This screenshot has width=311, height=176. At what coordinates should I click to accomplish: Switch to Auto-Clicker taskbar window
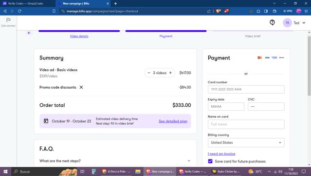[x=226, y=172]
